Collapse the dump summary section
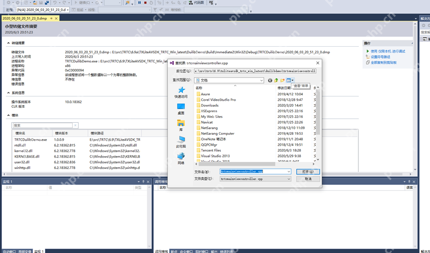430x253 pixels. click(8, 43)
